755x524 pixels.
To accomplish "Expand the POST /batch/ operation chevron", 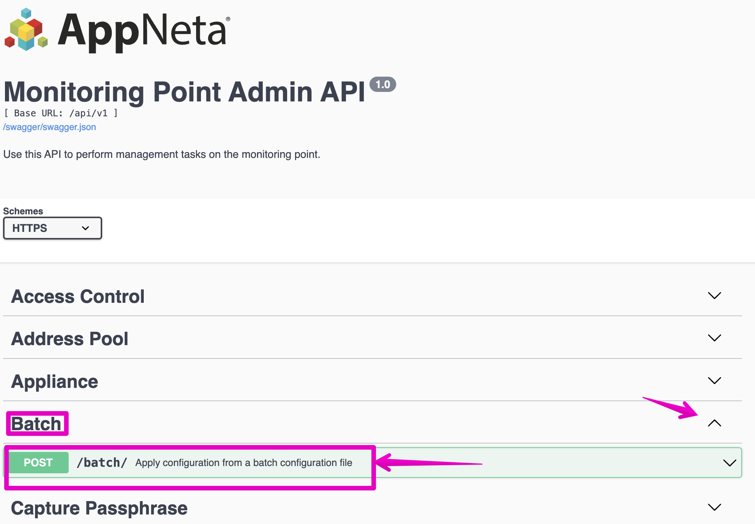I will [729, 463].
